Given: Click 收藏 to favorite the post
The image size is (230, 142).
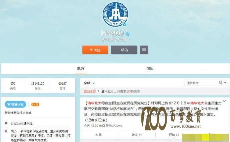Looking at the screenshot, I should [x=98, y=135].
